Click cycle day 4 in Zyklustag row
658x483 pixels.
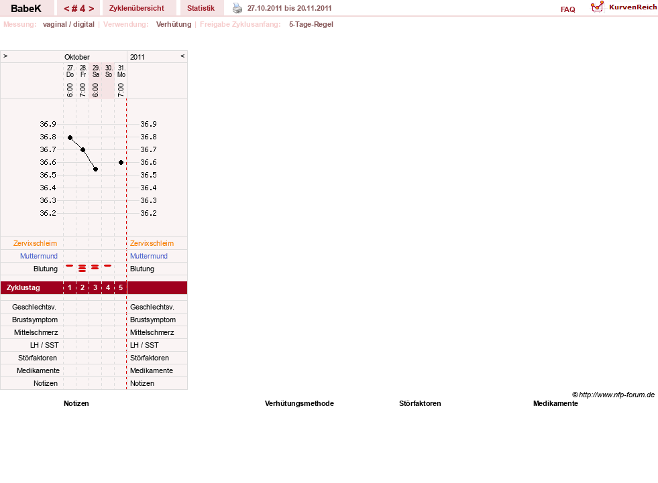click(x=108, y=287)
